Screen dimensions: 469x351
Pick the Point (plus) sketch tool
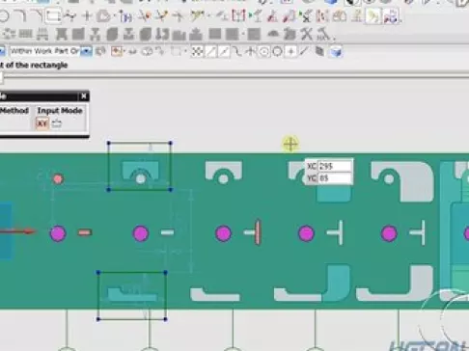[x=87, y=15]
